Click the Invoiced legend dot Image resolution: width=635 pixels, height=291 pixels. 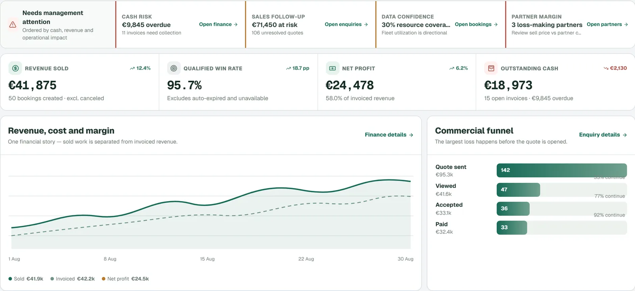pos(52,279)
